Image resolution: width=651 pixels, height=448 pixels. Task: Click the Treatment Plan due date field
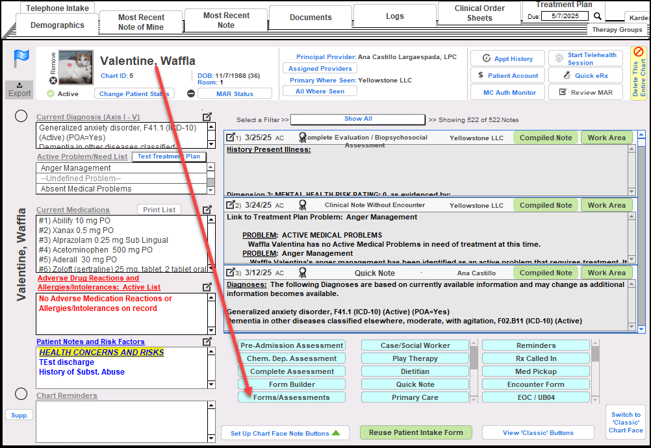point(565,16)
